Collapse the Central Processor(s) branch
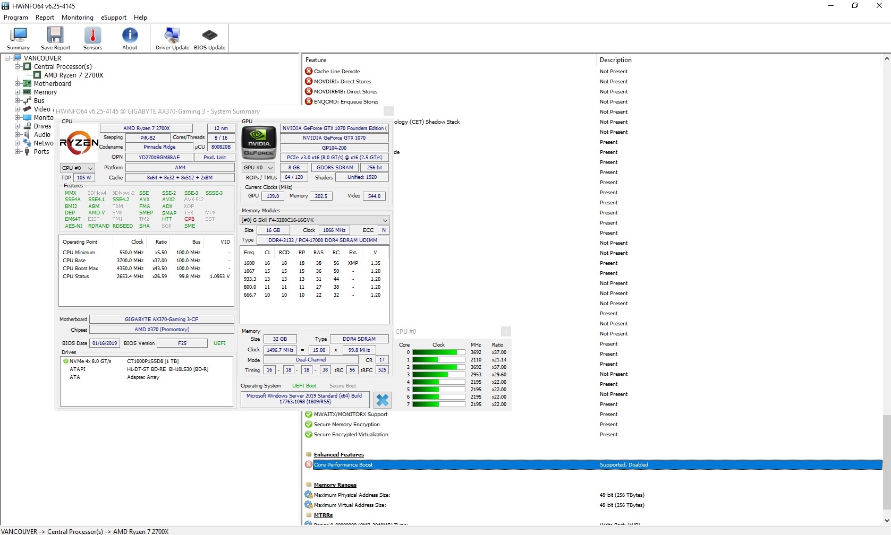This screenshot has height=535, width=891. (x=18, y=66)
